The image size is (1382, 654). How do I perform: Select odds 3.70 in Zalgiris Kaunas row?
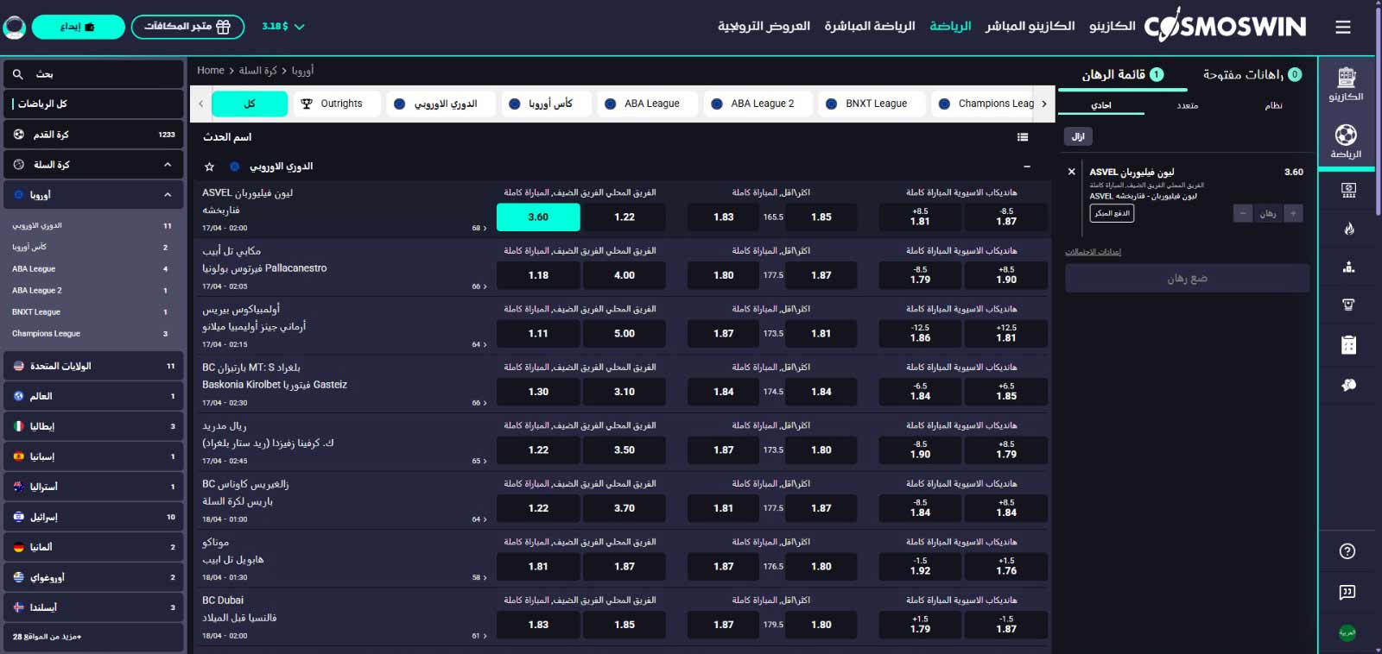(x=624, y=508)
